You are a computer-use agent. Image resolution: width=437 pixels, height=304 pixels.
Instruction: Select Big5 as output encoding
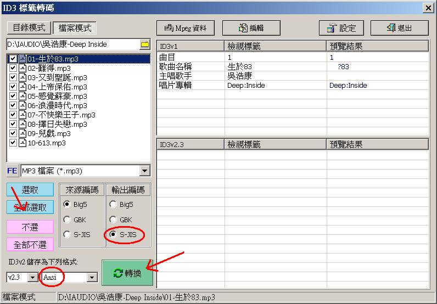pos(113,205)
